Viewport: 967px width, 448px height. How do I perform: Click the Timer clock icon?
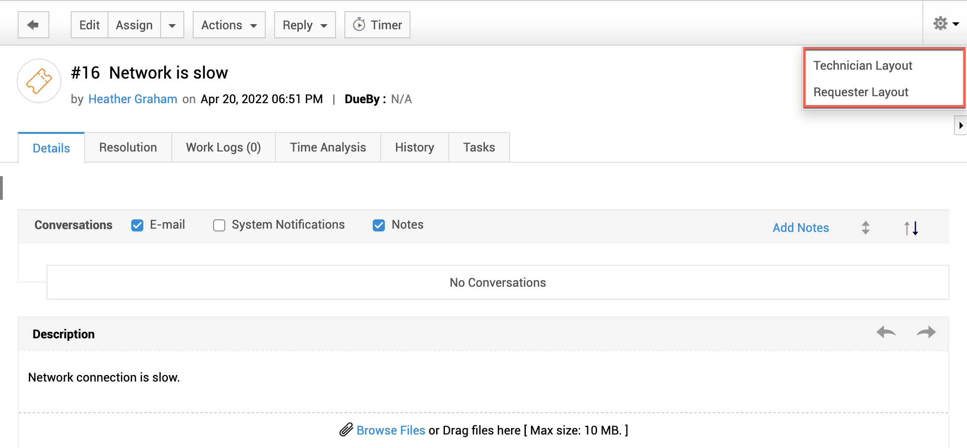point(359,25)
